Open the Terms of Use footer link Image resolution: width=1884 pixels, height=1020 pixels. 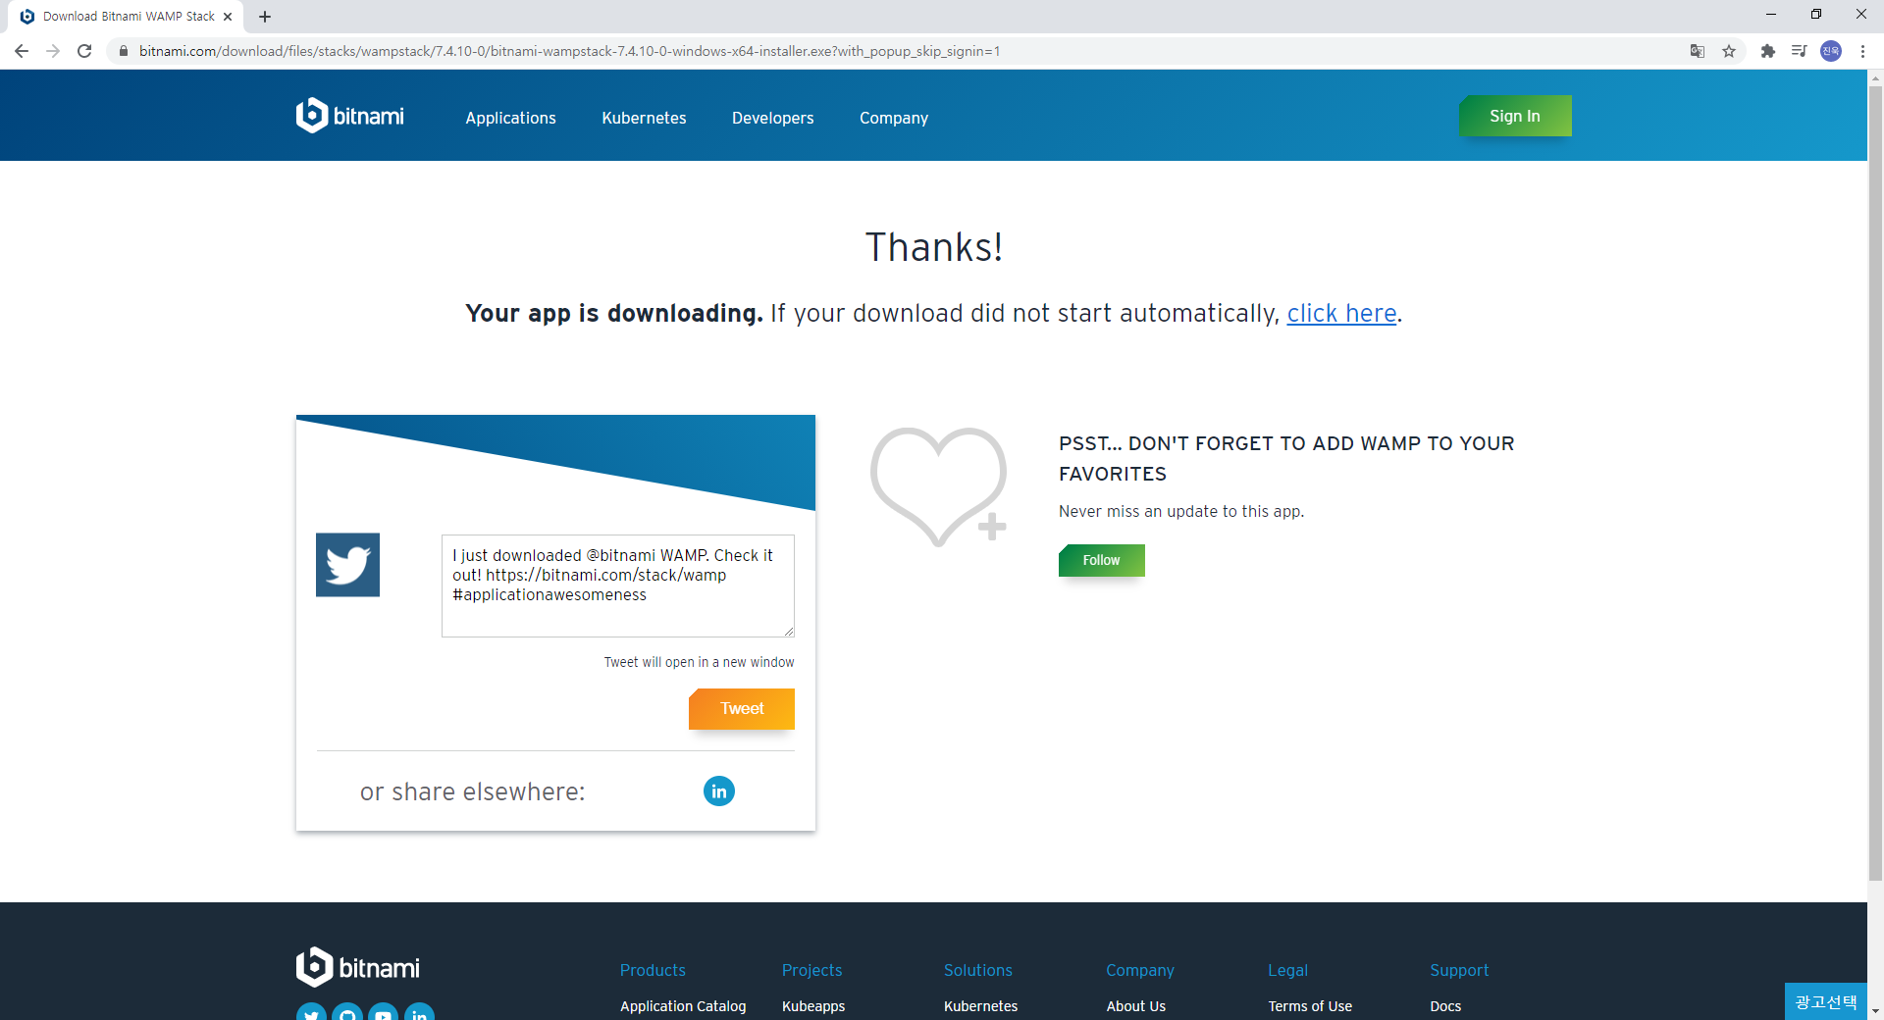coord(1310,1006)
